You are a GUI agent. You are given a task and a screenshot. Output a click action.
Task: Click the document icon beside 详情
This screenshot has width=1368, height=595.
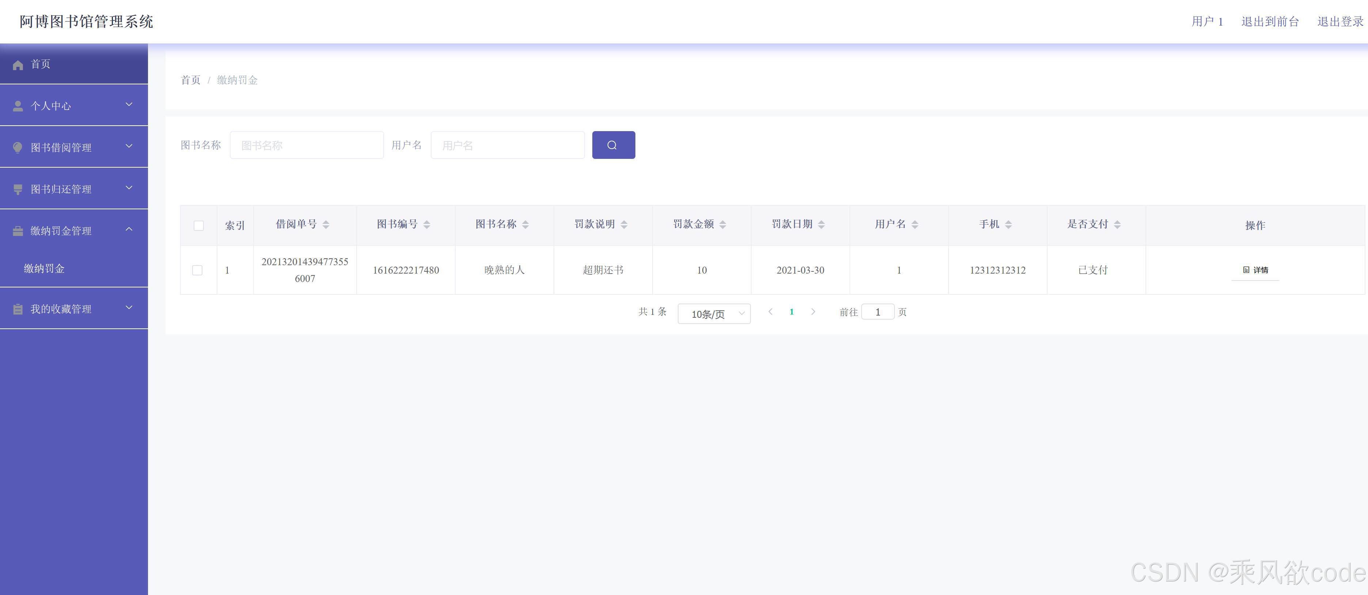point(1247,270)
